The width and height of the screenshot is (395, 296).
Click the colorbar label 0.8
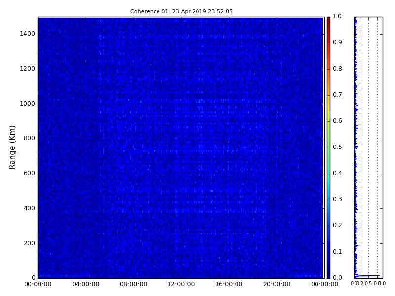(337, 69)
